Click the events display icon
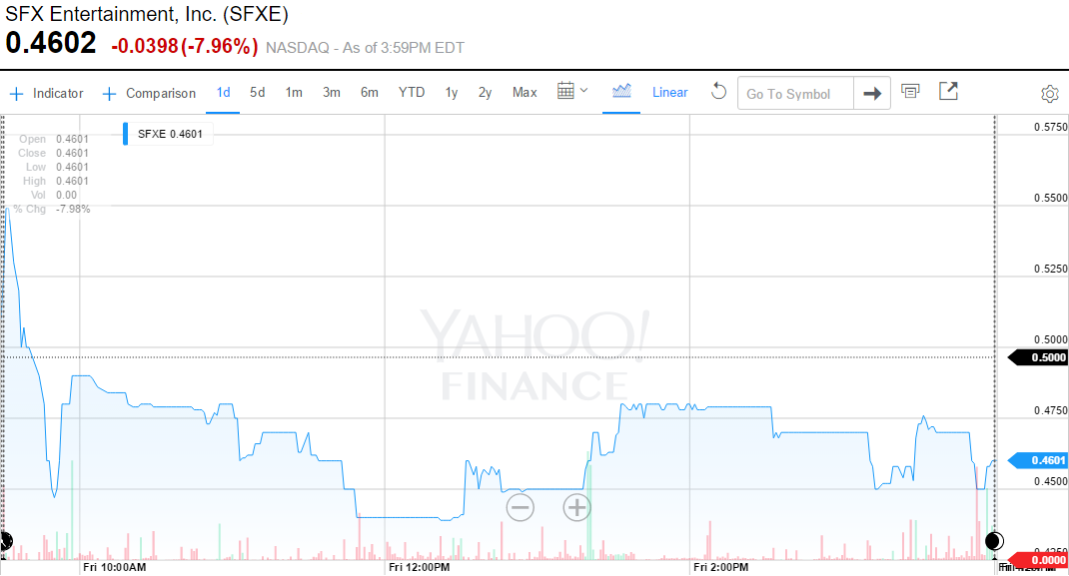1069x576 pixels. (x=909, y=92)
